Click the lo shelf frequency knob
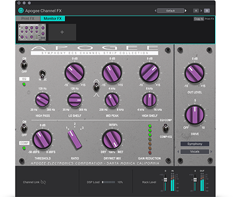This screenshot has height=197, width=234. [74, 100]
